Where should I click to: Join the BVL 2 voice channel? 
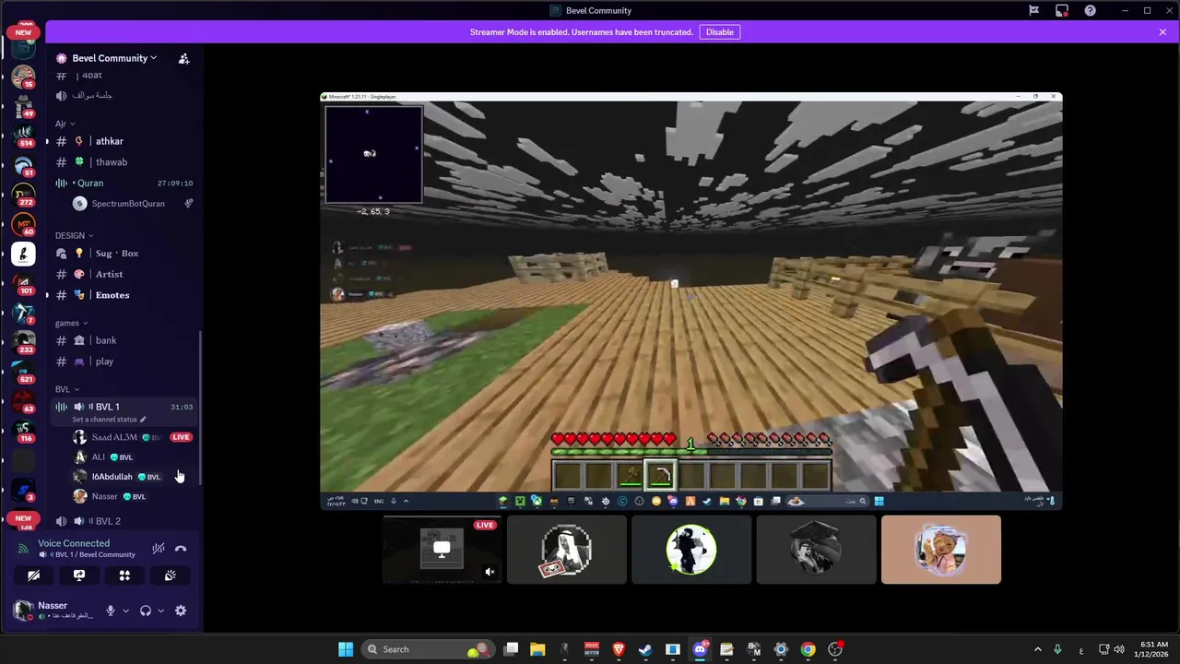pos(124,521)
